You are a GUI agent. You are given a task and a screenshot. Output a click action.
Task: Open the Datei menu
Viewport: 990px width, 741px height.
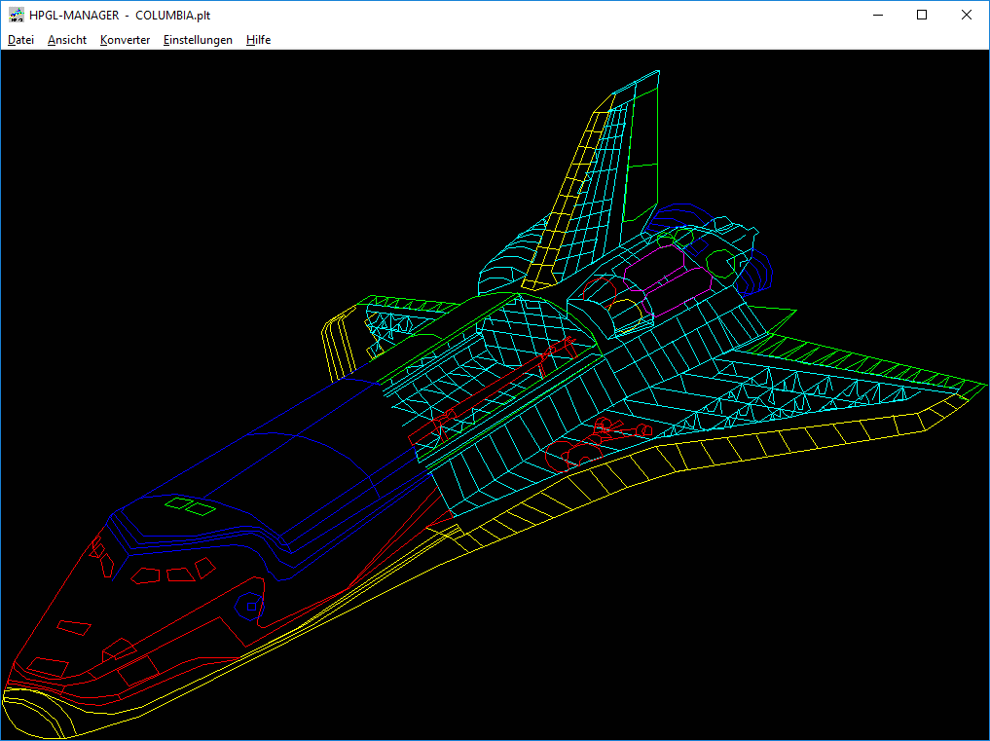coord(20,40)
